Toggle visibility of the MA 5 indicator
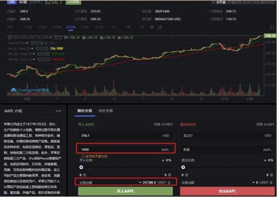Viewport: 277px width, 197px height. coord(37,49)
